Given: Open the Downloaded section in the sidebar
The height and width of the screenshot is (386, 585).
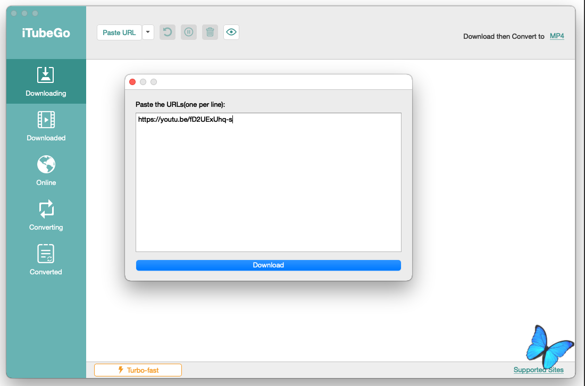Looking at the screenshot, I should [46, 126].
